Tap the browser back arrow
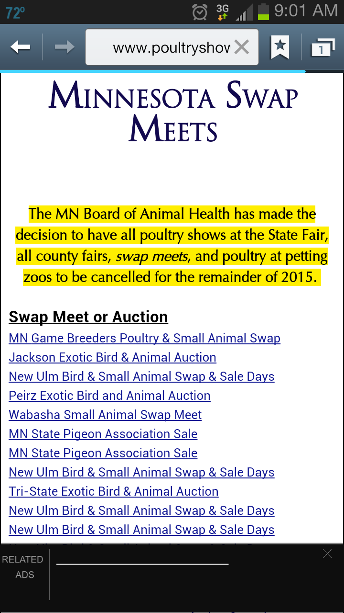 tap(21, 47)
